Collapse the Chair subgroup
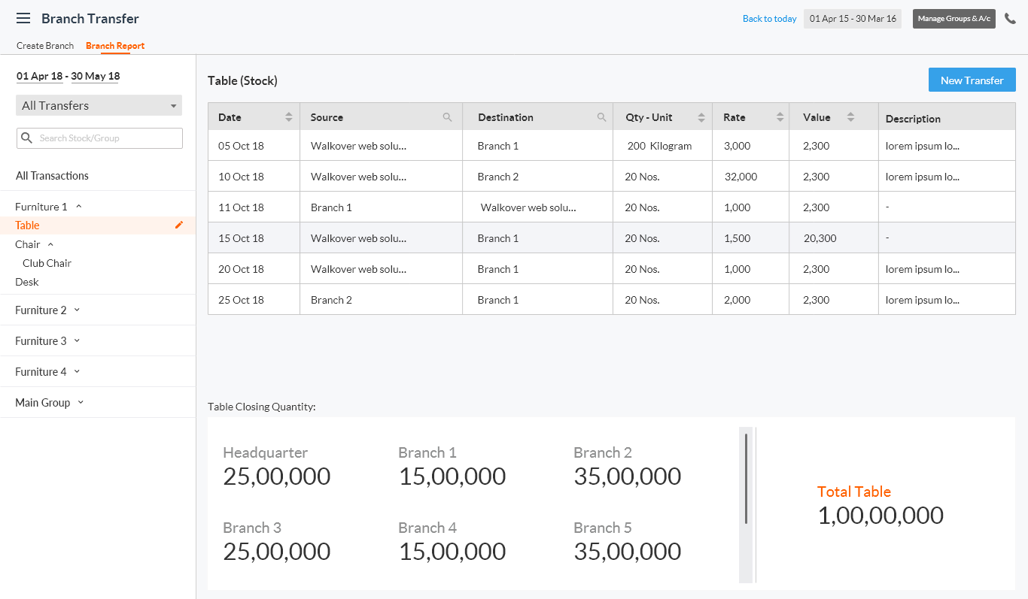Screen dimensions: 1028x599 (50, 244)
